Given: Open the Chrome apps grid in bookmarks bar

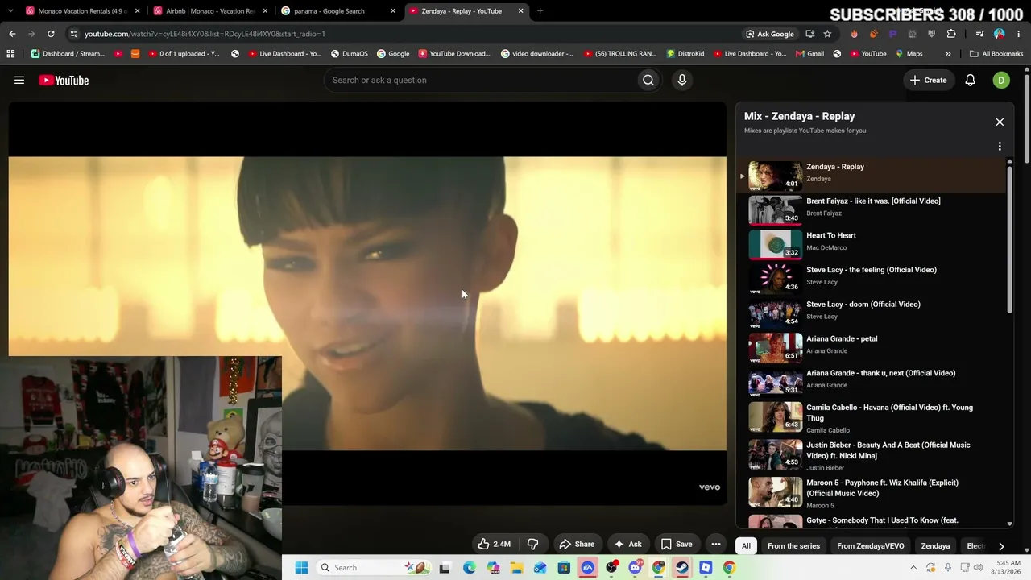Looking at the screenshot, I should 10,54.
